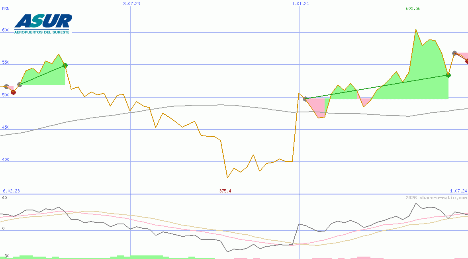Click the red stop marker near the left edge
468x259 pixels.
click(14, 92)
